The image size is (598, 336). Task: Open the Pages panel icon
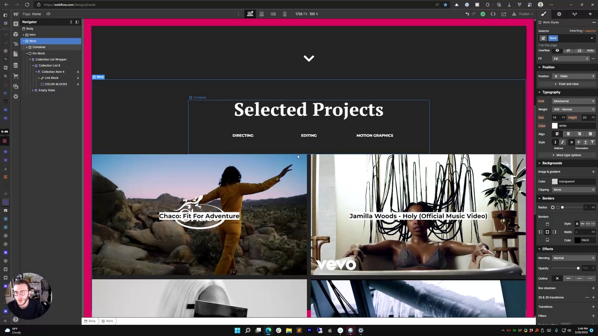[x=15, y=54]
